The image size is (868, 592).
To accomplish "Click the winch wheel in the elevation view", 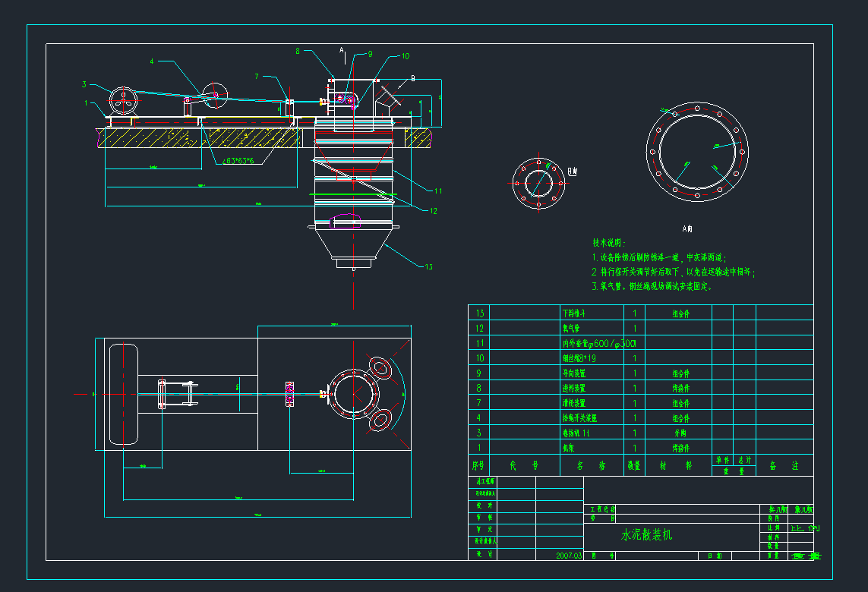I will pos(123,99).
